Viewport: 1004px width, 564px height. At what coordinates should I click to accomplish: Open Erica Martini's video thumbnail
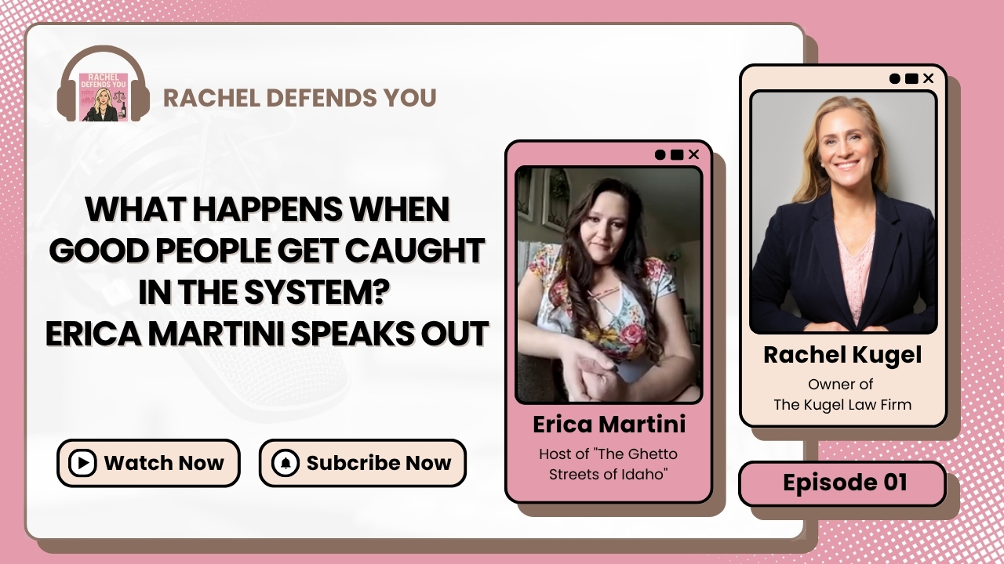[609, 284]
